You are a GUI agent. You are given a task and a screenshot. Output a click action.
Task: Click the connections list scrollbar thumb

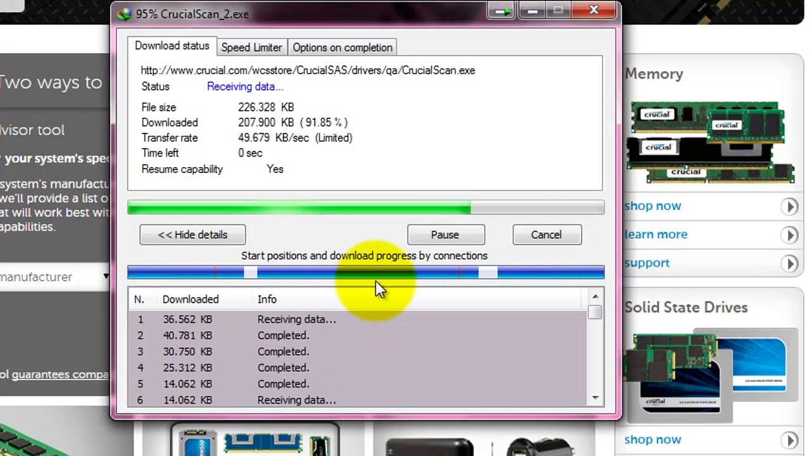(595, 312)
